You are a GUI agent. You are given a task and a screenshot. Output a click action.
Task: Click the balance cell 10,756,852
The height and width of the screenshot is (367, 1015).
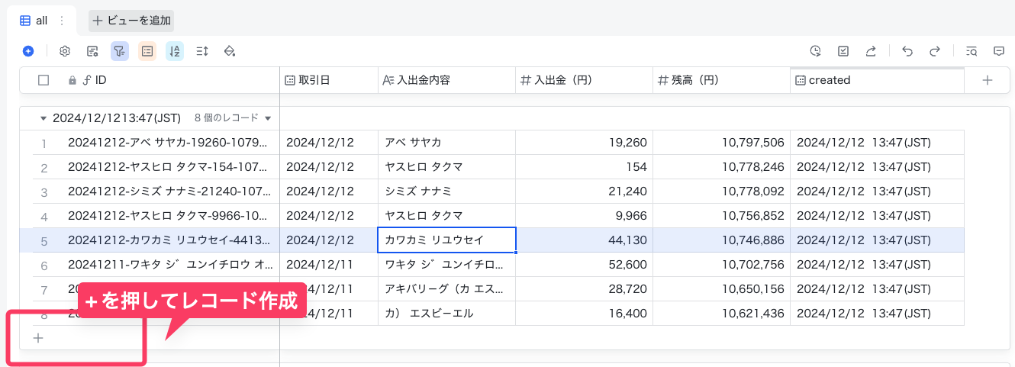721,216
